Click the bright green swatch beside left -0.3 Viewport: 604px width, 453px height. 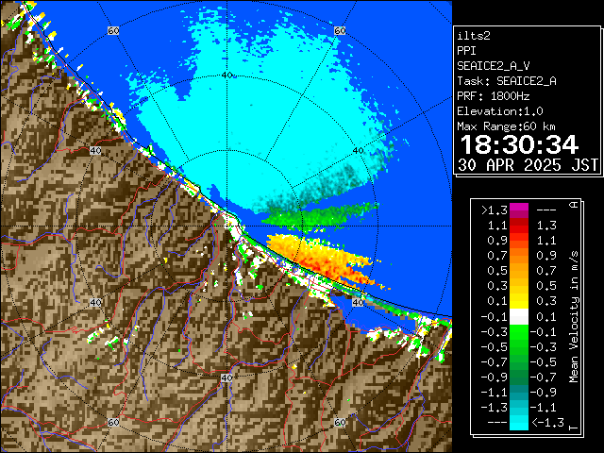click(x=519, y=332)
